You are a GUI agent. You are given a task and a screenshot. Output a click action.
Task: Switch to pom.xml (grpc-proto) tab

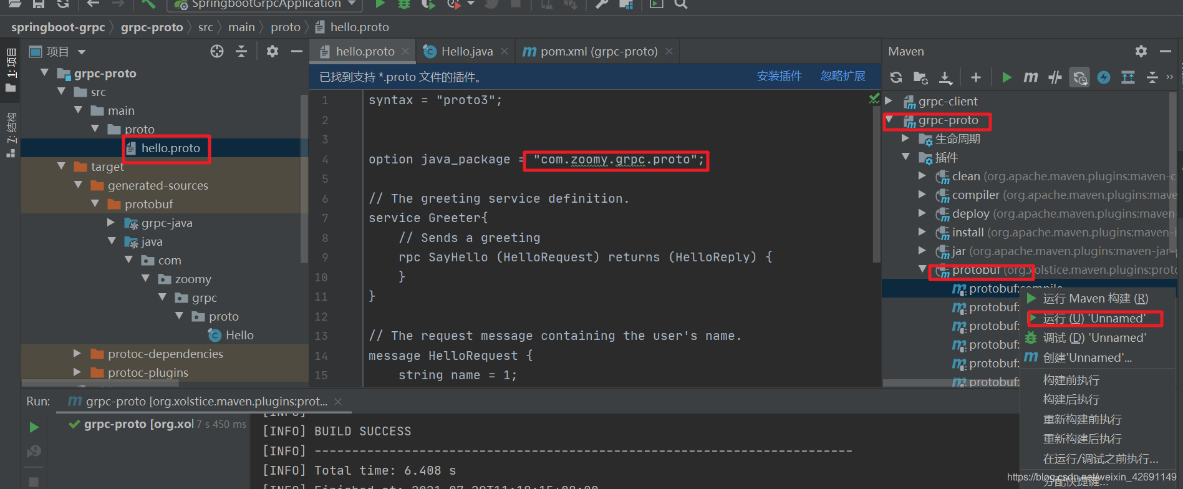pos(598,51)
